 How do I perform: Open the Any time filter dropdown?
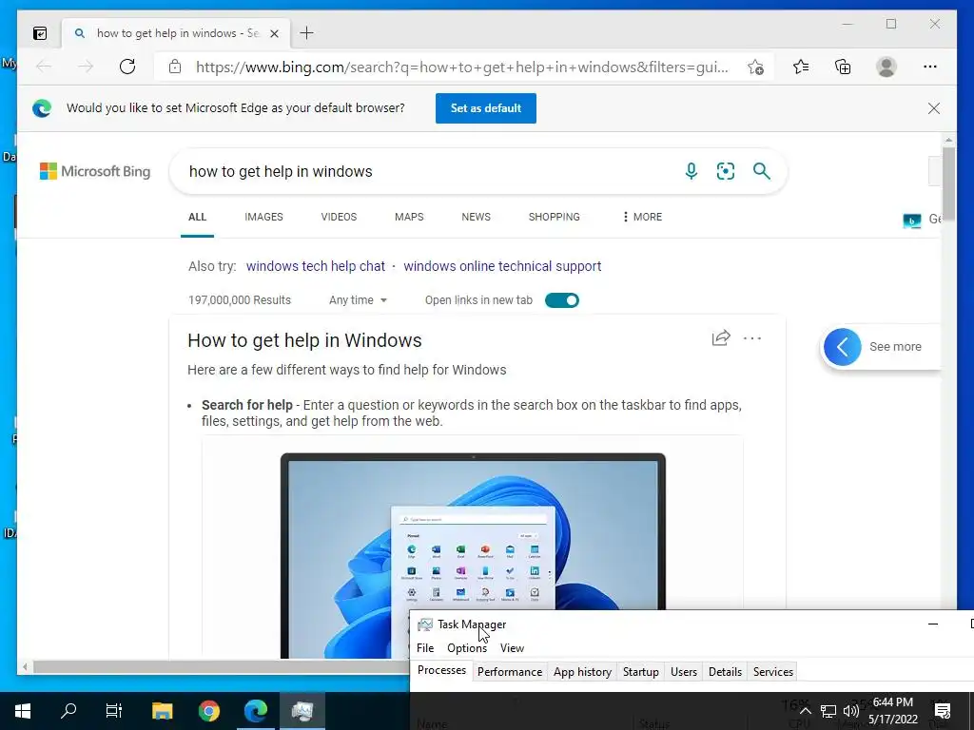click(x=358, y=300)
